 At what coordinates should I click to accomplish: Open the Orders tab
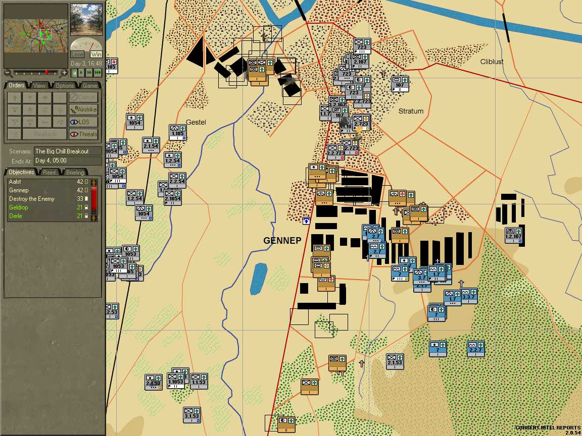pyautogui.click(x=17, y=85)
